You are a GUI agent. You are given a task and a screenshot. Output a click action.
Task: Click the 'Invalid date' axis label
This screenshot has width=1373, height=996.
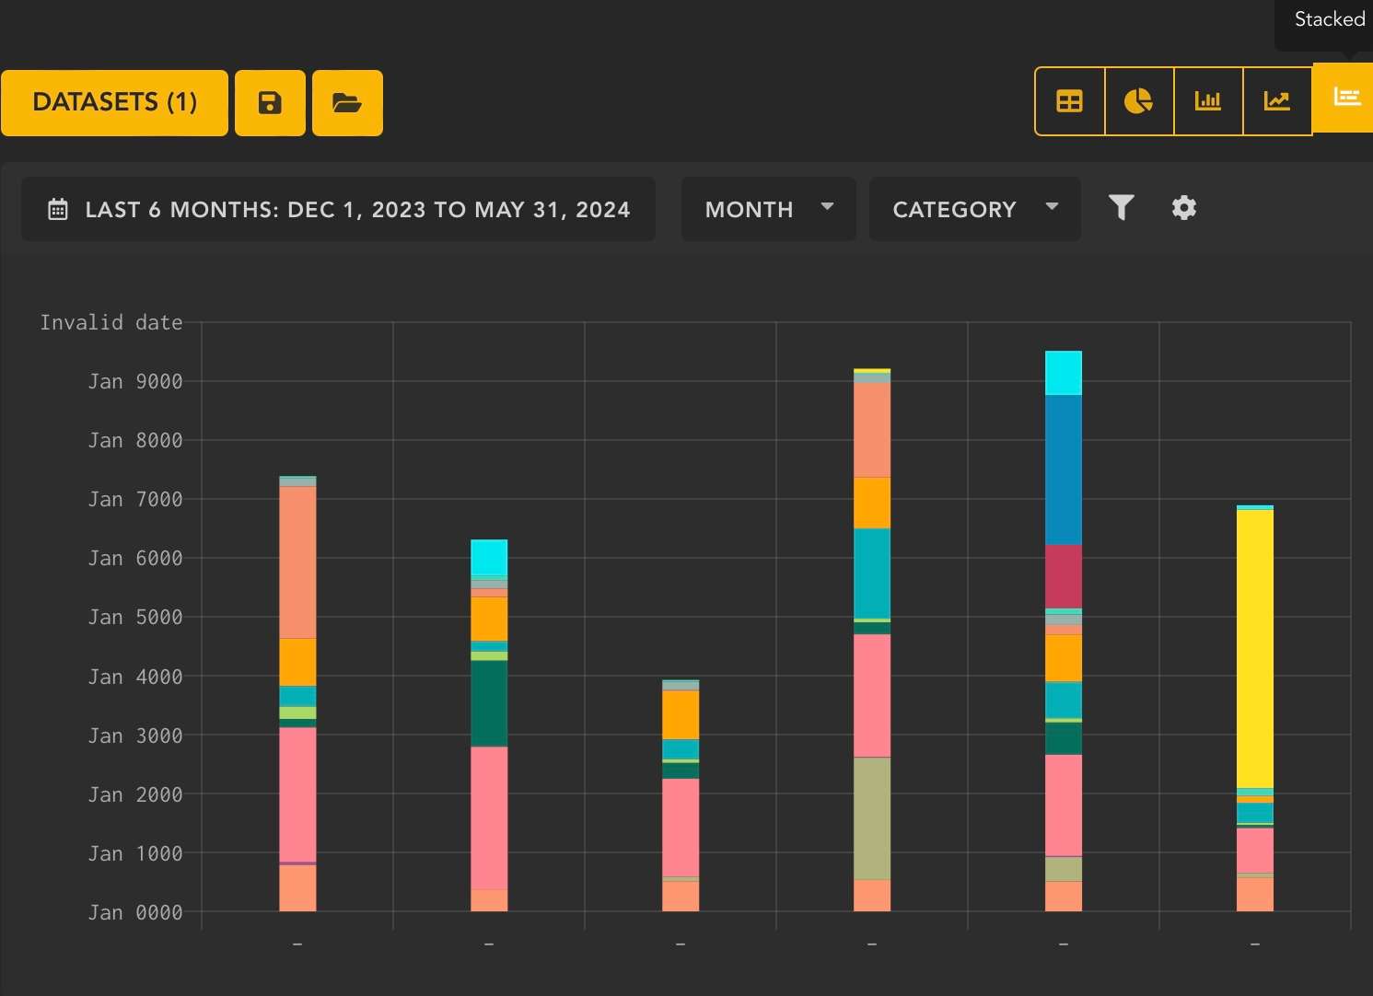click(111, 322)
